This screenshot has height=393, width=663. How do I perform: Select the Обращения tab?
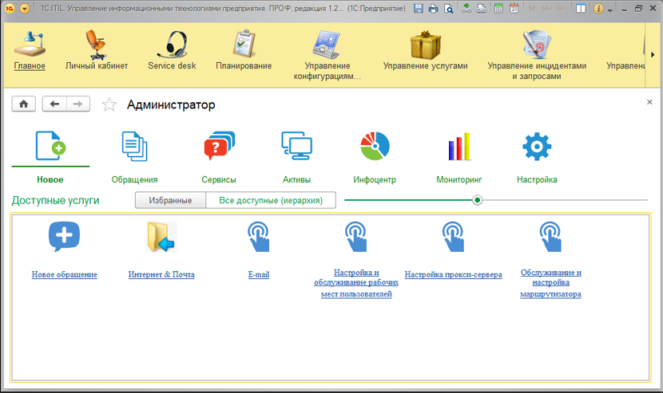tap(134, 155)
